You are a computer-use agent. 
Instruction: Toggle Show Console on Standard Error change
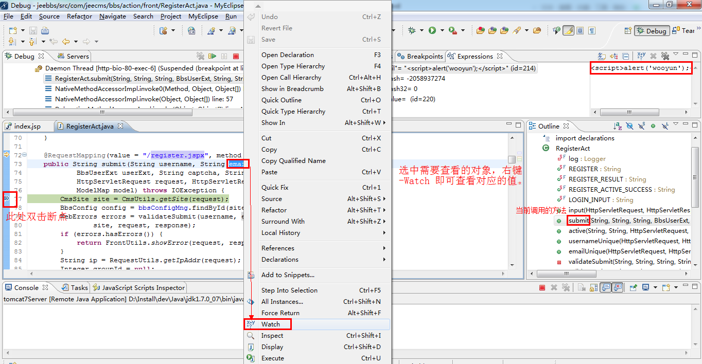point(618,287)
